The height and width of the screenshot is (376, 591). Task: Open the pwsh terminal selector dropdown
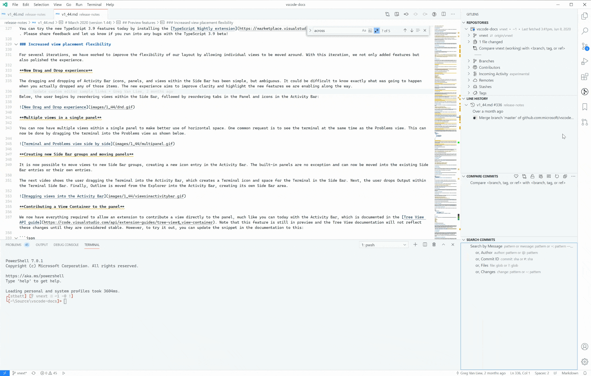click(x=384, y=245)
